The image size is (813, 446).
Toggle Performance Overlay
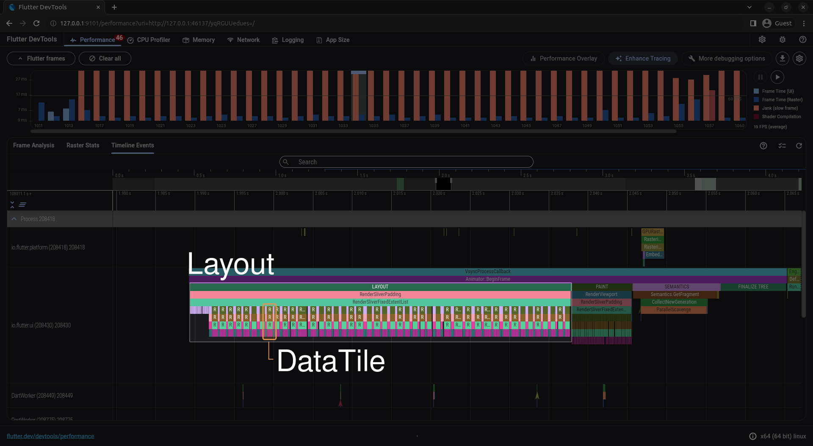pos(564,58)
